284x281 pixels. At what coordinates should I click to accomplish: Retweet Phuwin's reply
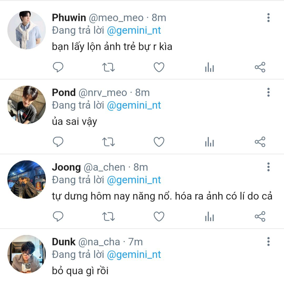[108, 68]
